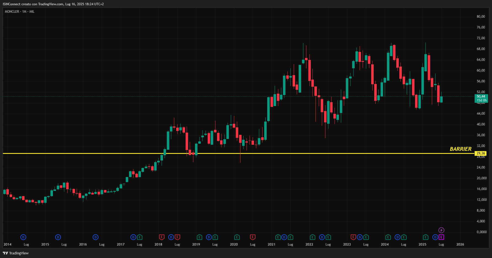Select the 2024 dividend D marker
Viewport: 492px width, 258px height.
[x=397, y=237]
